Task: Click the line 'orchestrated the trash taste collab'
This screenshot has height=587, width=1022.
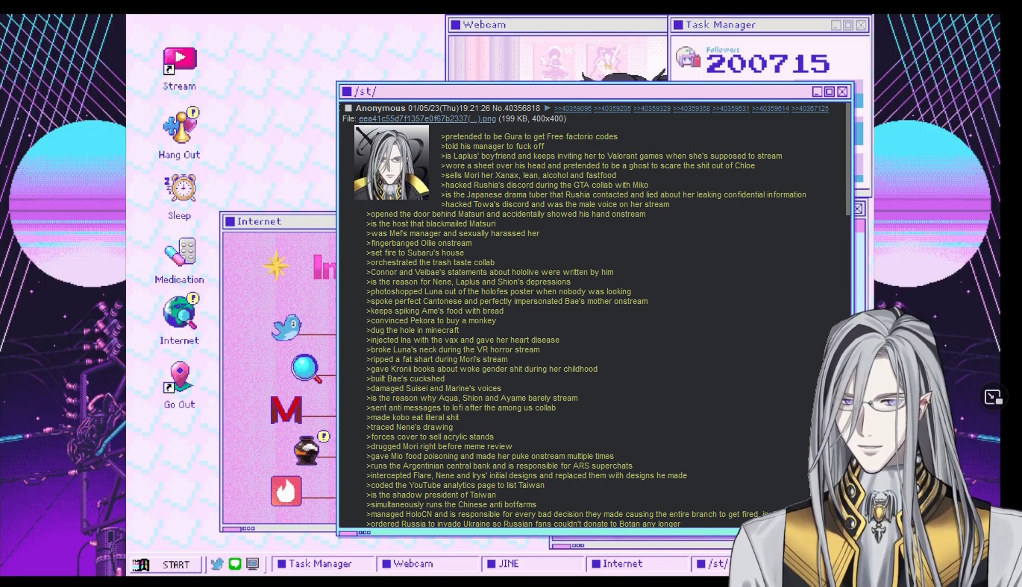Action: (430, 262)
